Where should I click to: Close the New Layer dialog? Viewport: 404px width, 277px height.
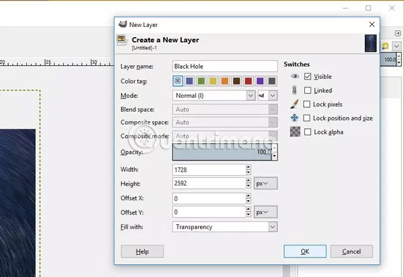(372, 24)
